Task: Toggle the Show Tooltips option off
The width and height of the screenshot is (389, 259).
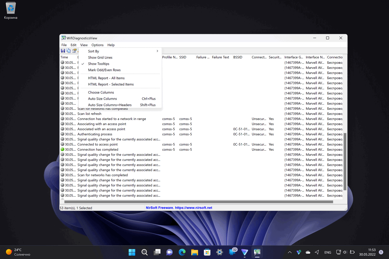Action: 99,64
